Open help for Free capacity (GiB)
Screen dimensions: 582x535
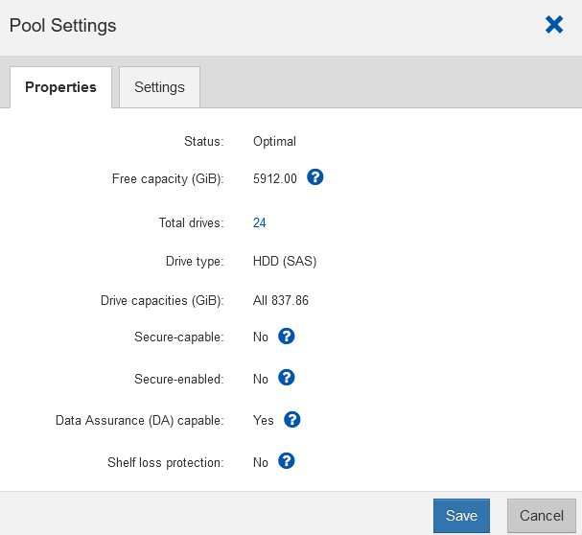click(x=314, y=177)
